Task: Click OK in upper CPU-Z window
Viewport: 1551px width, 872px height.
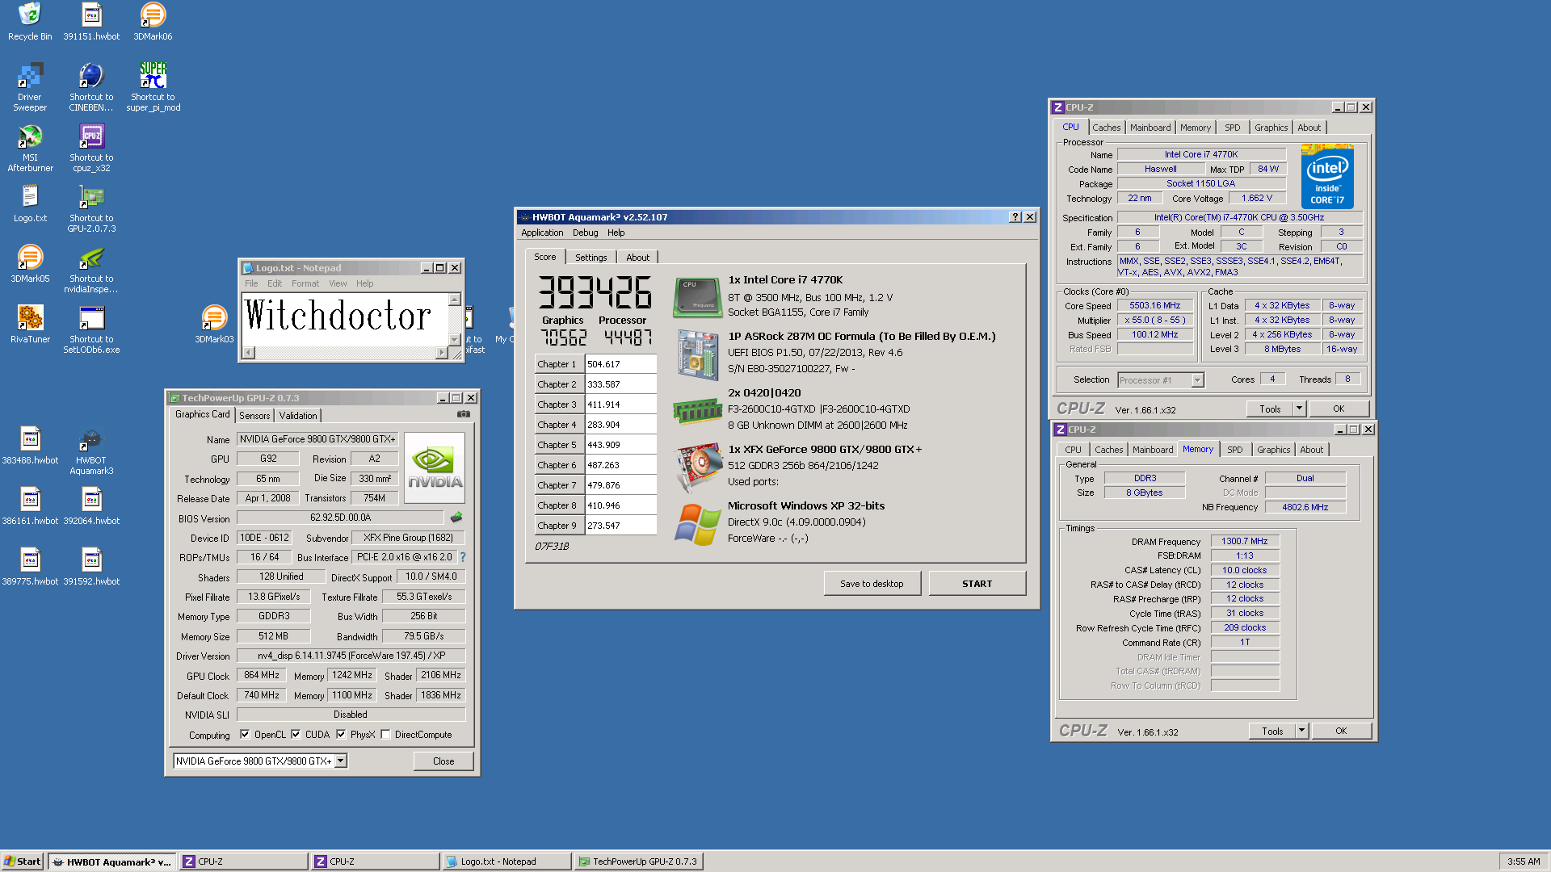Action: pos(1339,409)
